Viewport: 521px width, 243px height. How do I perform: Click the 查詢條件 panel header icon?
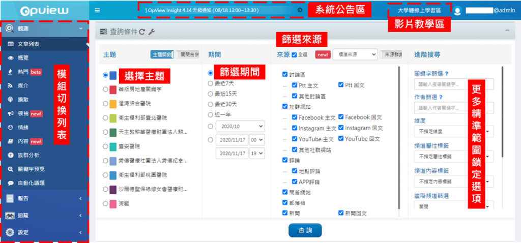(104, 32)
